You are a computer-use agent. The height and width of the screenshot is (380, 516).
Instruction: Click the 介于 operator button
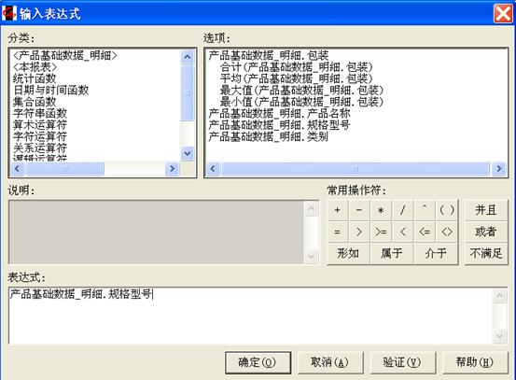(x=436, y=253)
